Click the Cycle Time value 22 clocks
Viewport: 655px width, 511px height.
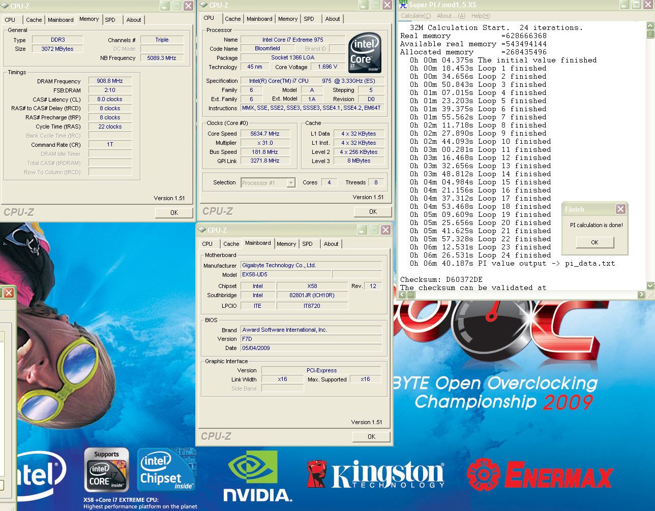(110, 126)
